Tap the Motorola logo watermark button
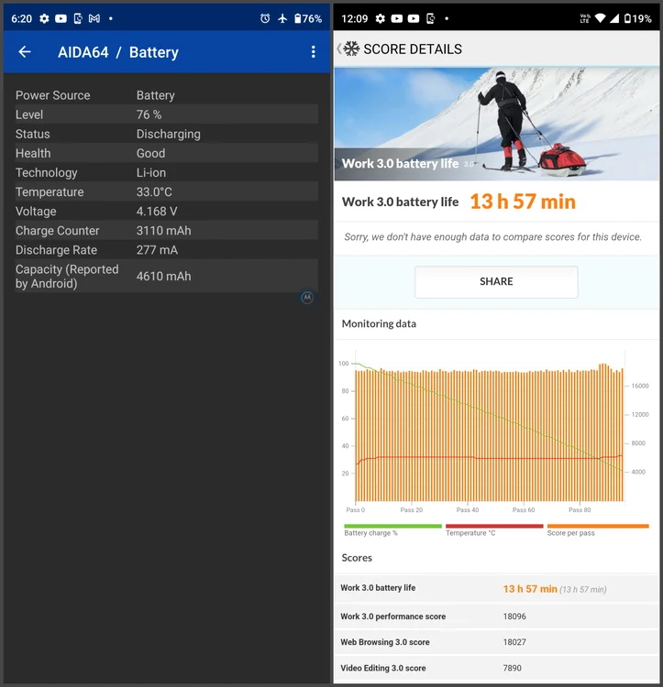The height and width of the screenshot is (687, 663). (x=307, y=298)
